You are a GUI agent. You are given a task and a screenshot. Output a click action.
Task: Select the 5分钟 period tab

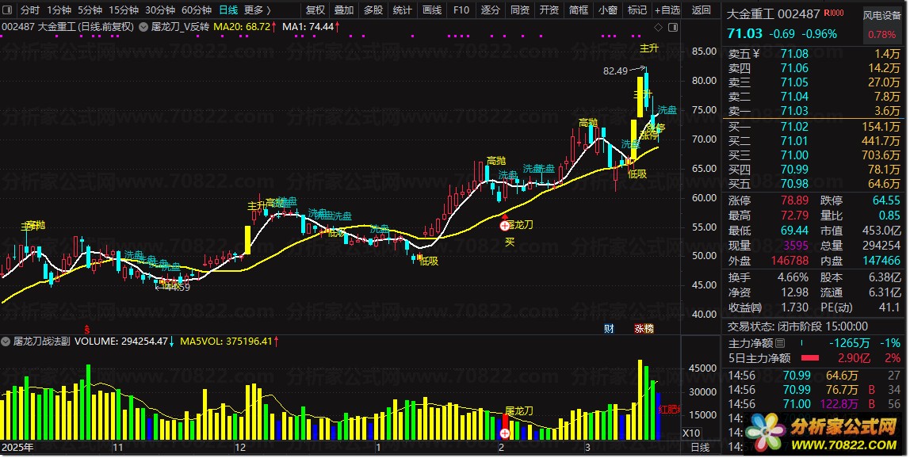(90, 10)
